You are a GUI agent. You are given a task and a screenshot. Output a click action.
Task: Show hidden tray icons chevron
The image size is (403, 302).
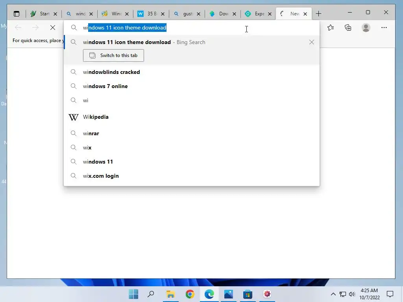[x=333, y=294]
